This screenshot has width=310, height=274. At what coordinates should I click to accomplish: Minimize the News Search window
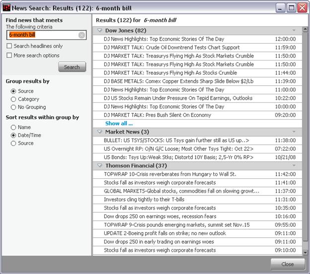(x=281, y=7)
